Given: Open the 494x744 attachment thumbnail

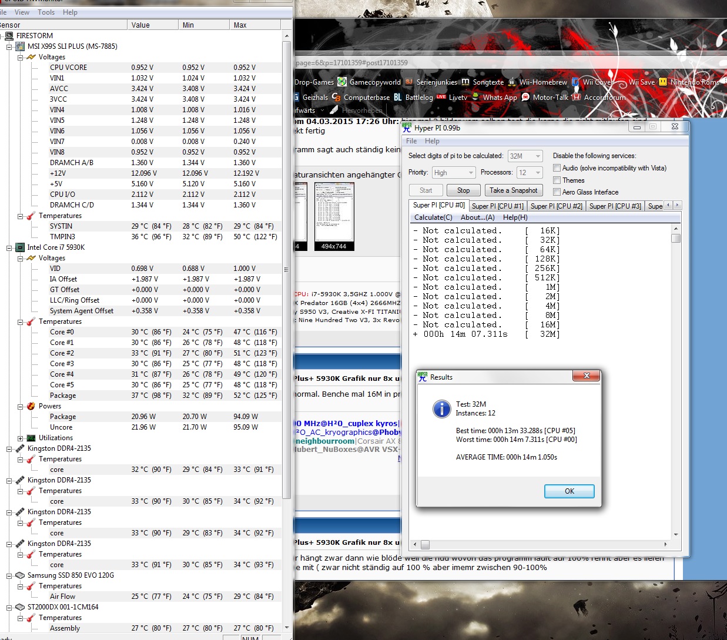Looking at the screenshot, I should (x=334, y=216).
